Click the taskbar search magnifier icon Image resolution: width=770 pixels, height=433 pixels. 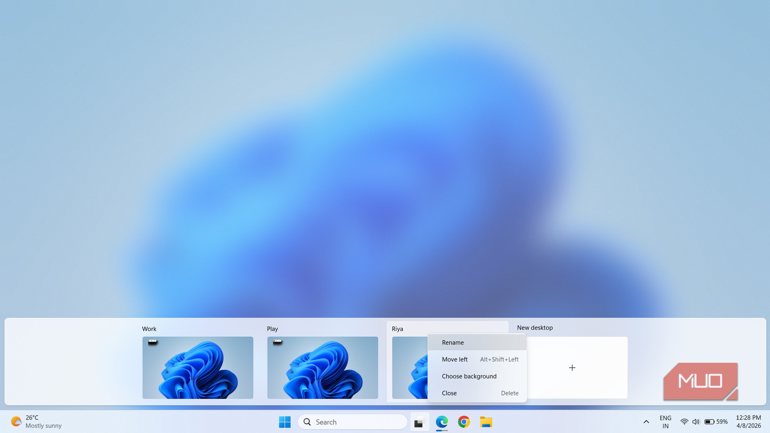coord(307,422)
